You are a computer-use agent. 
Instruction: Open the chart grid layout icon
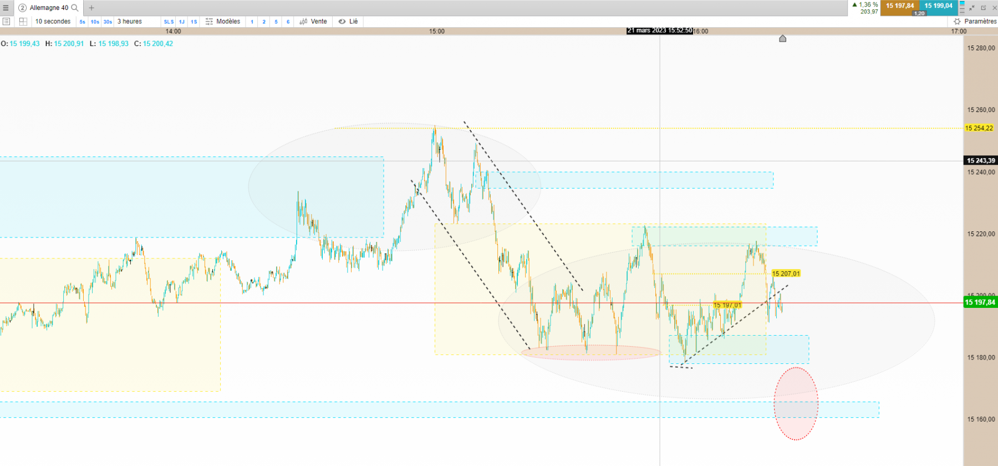coord(23,22)
